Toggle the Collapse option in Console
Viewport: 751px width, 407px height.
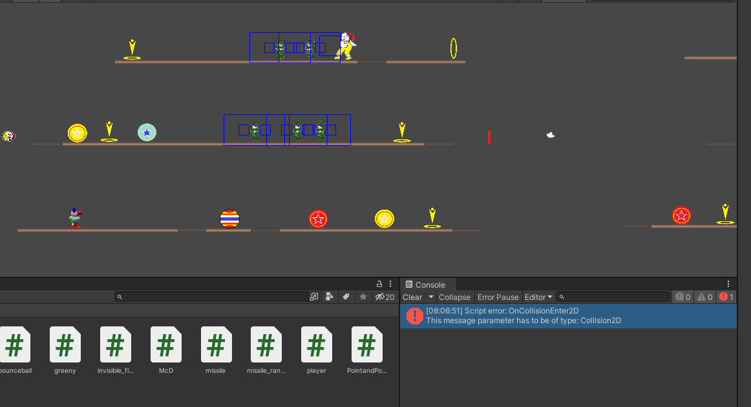coord(454,297)
